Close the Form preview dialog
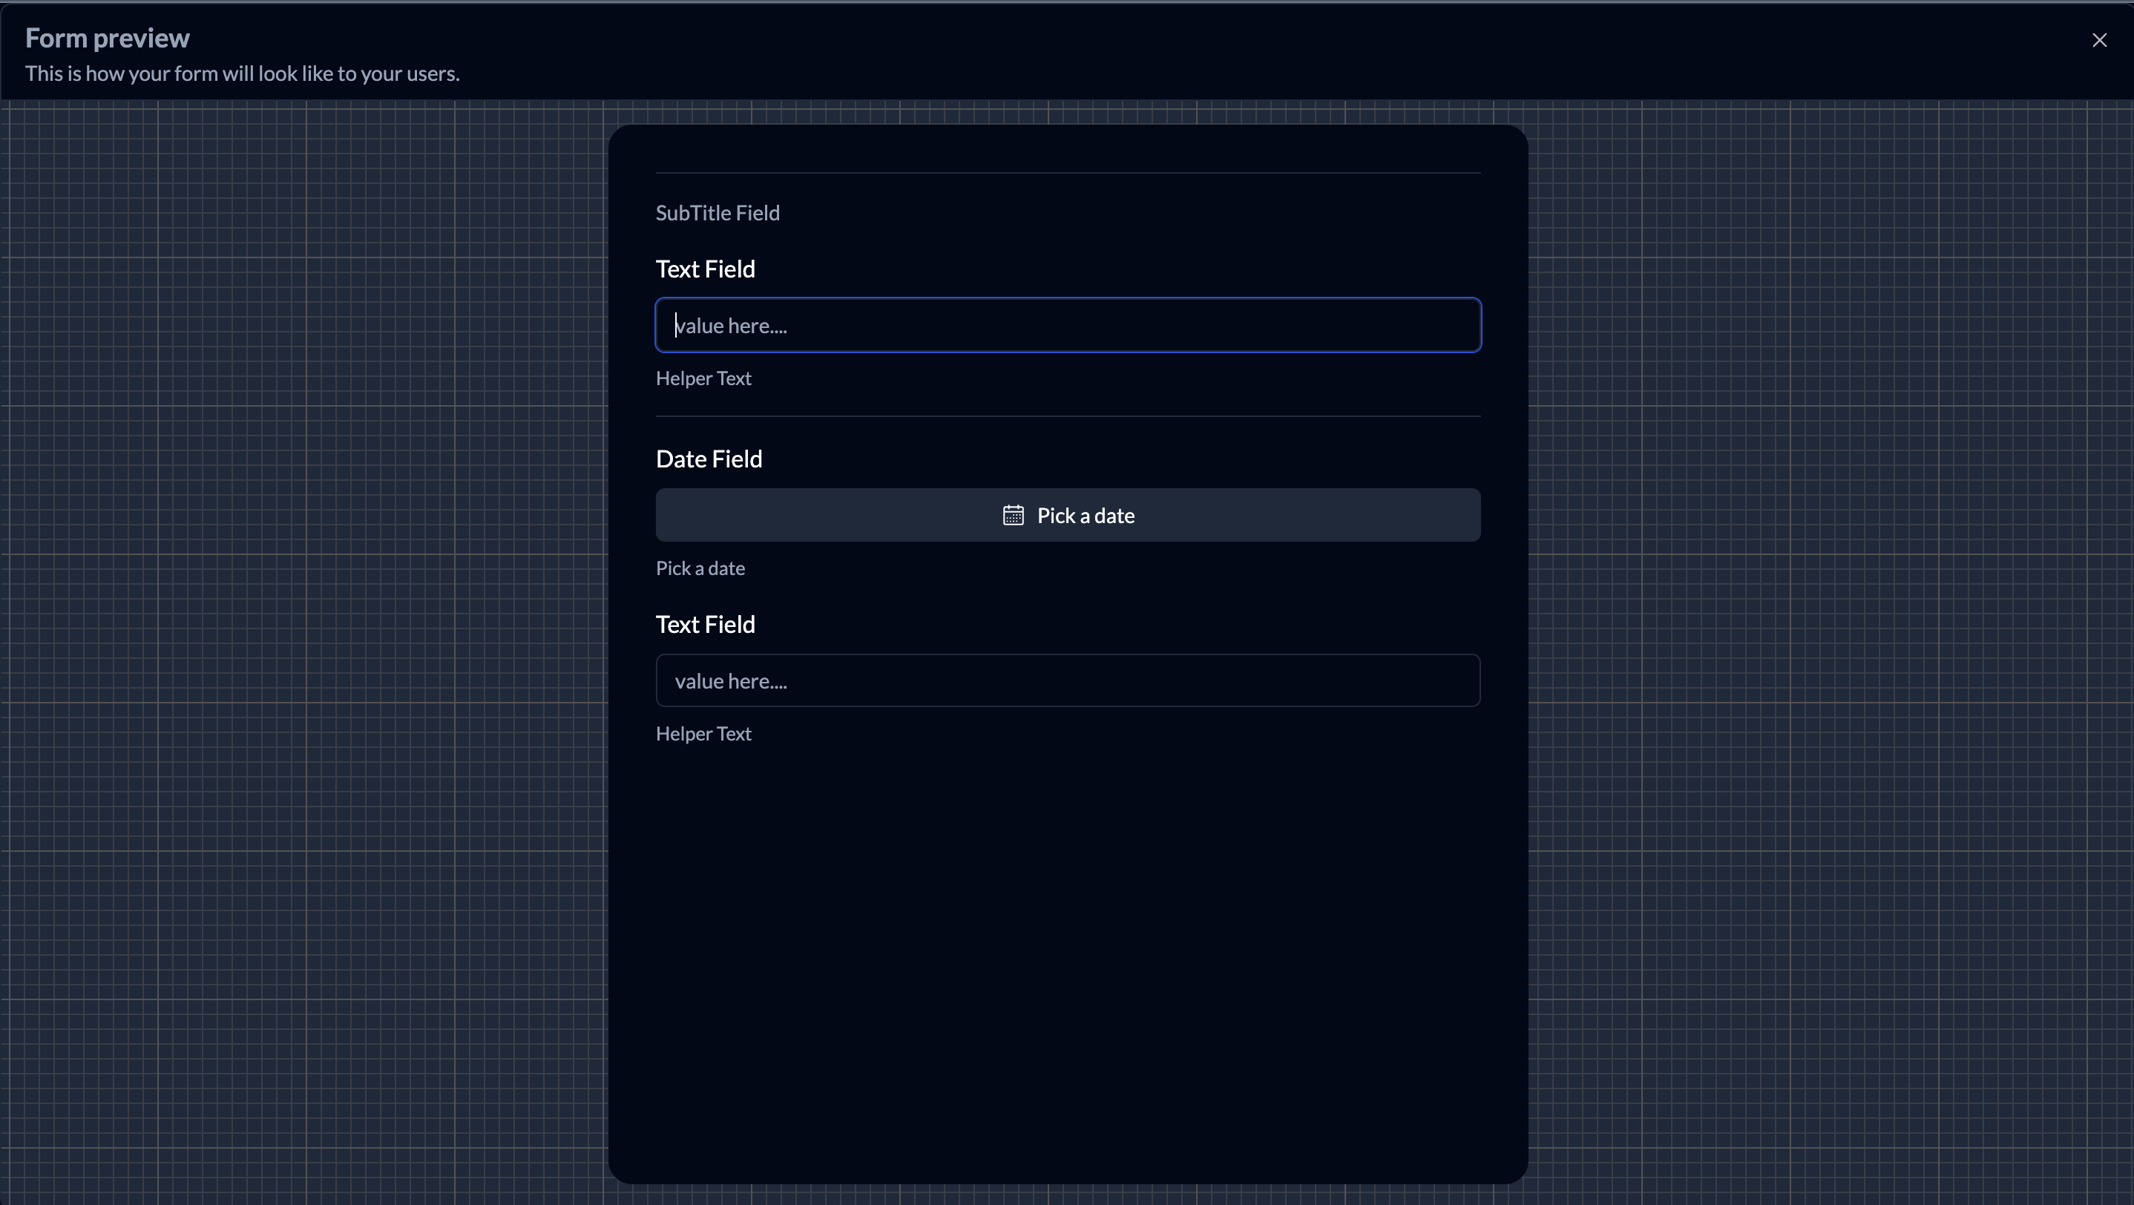Image resolution: width=2134 pixels, height=1205 pixels. [x=2098, y=40]
